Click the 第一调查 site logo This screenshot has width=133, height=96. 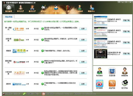[x=18, y=29]
